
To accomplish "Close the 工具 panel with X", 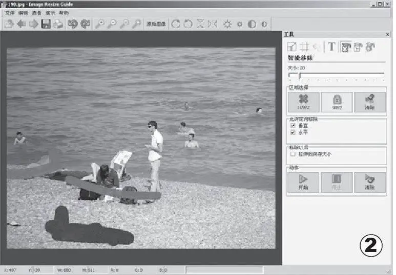I will 387,35.
